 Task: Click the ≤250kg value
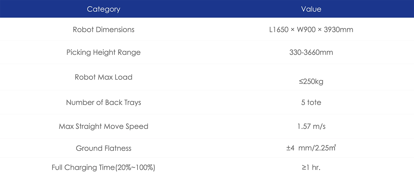tap(311, 82)
